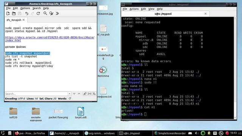Click the 16:43 taskbar clock
This screenshot has width=242, height=136.
[x=233, y=133]
